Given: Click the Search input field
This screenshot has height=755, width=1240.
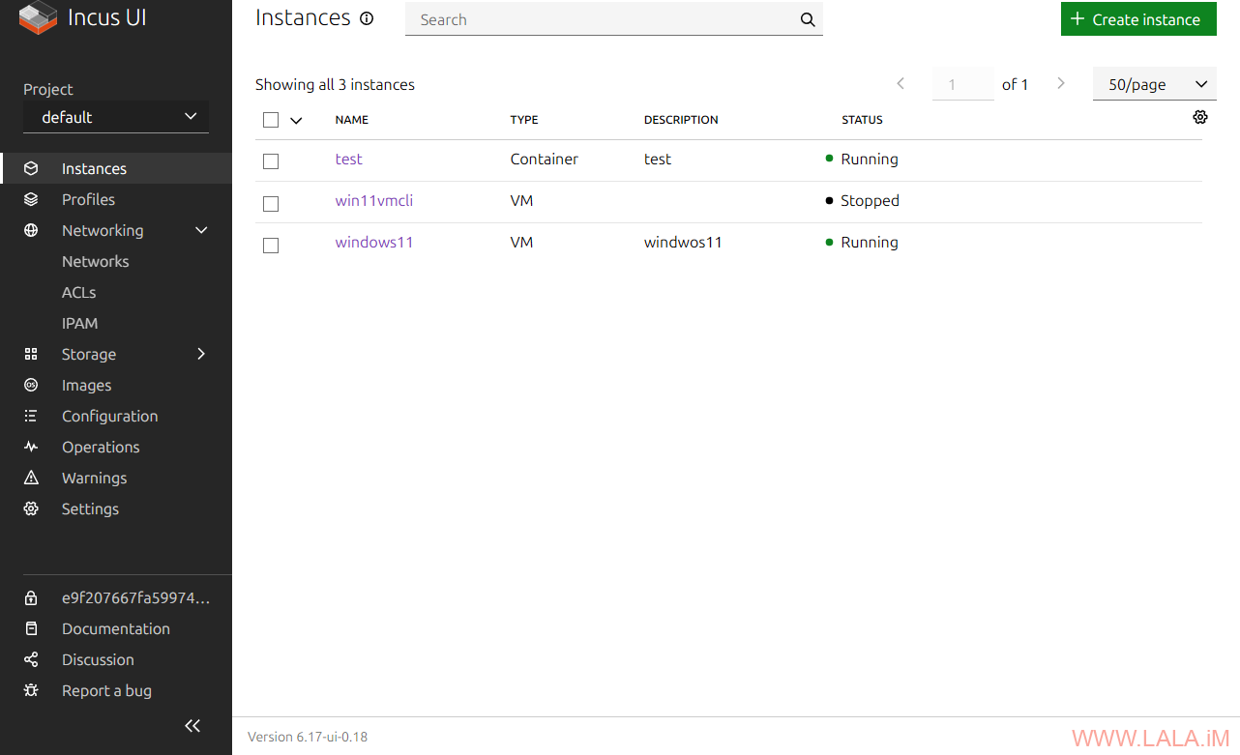Looking at the screenshot, I should click(x=600, y=19).
